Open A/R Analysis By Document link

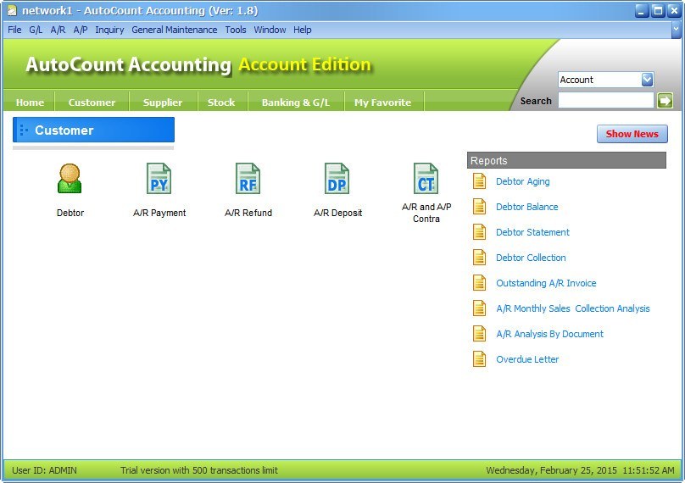pos(549,334)
